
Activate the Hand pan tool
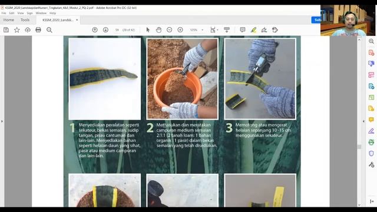(x=158, y=30)
